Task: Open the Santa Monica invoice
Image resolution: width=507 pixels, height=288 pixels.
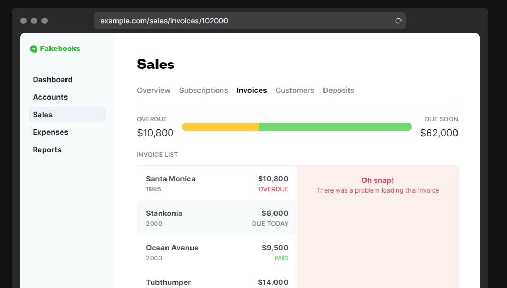Action: pyautogui.click(x=217, y=184)
